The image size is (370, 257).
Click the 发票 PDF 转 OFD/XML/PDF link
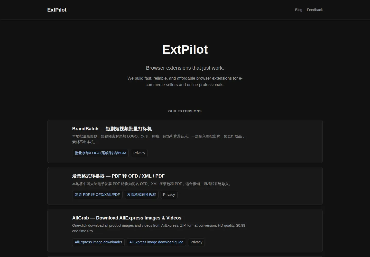click(x=97, y=195)
